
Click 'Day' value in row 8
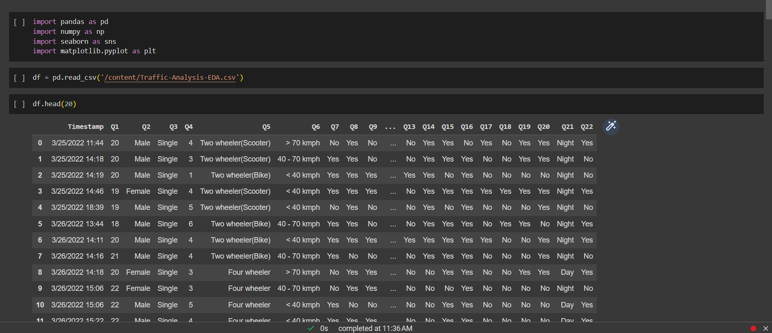(567, 272)
